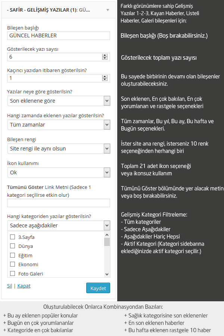This screenshot has width=224, height=336.
Task: Click the 'Yazılar neye göre gösterilsin?' label
Action: point(40,92)
